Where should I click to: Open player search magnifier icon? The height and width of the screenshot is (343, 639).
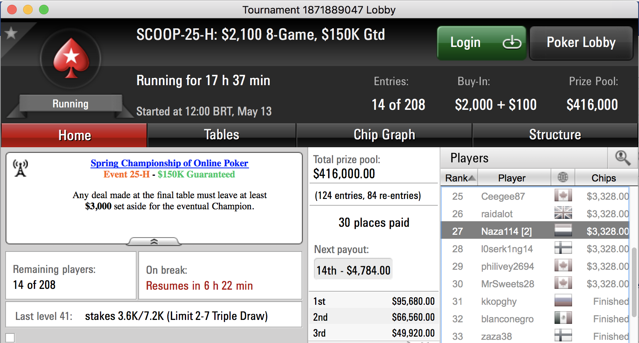623,158
